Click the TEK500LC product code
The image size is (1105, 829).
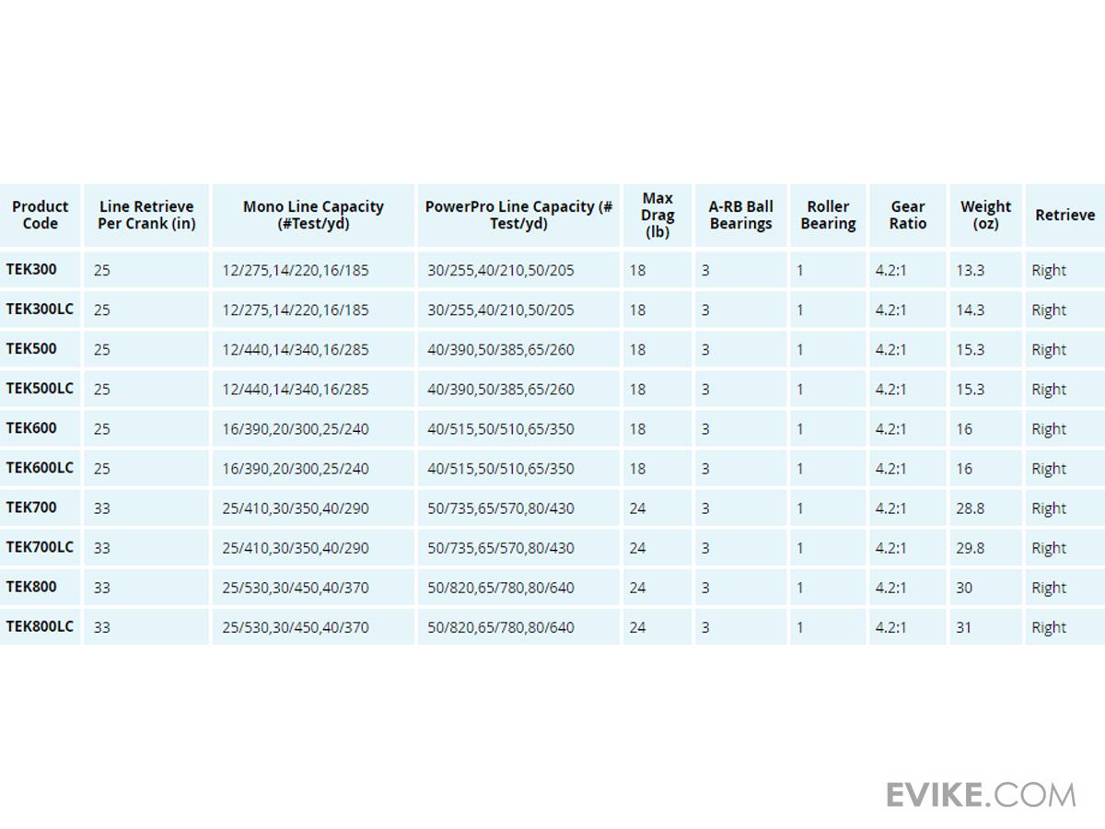click(x=40, y=389)
